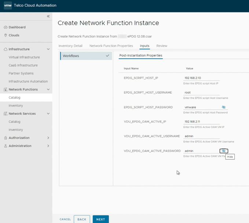249x223 pixels.
Task: Click the Network Services section icon
Action: [6, 114]
